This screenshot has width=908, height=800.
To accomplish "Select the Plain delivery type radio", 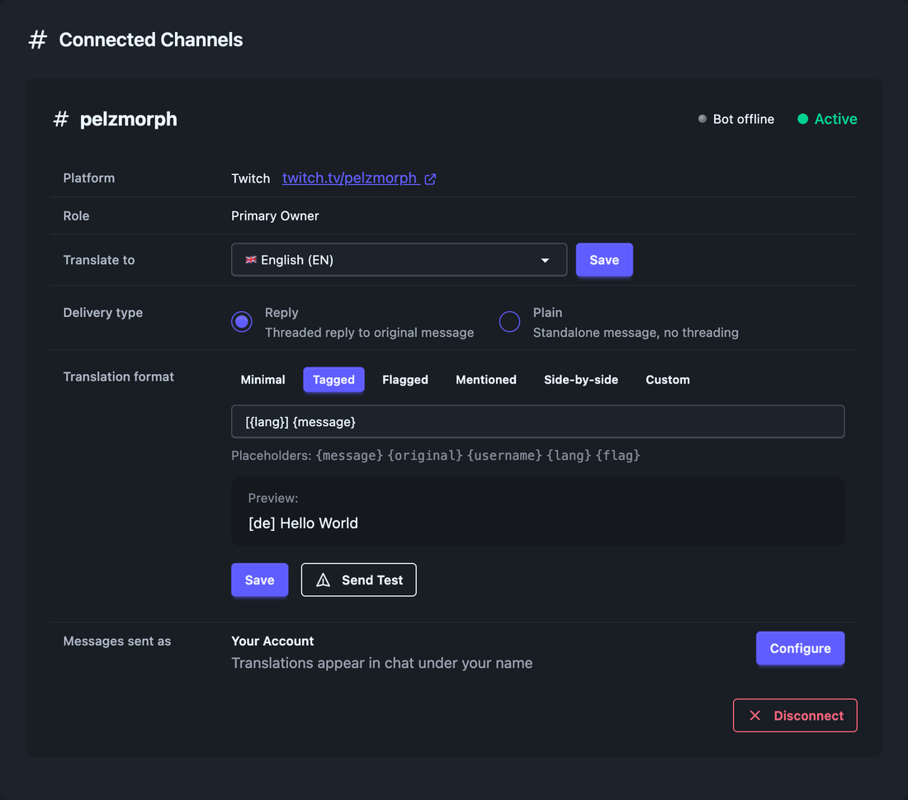I will click(x=509, y=321).
